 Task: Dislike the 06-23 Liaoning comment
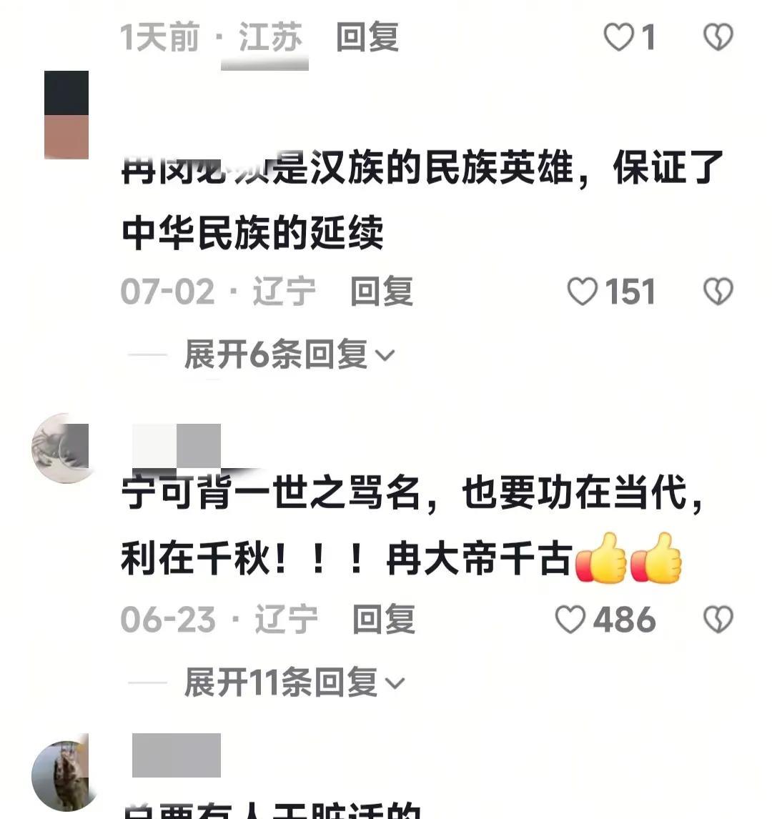point(718,620)
